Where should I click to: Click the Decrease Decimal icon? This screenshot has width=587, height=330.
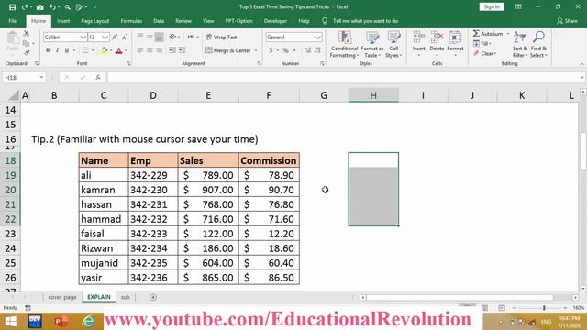317,50
